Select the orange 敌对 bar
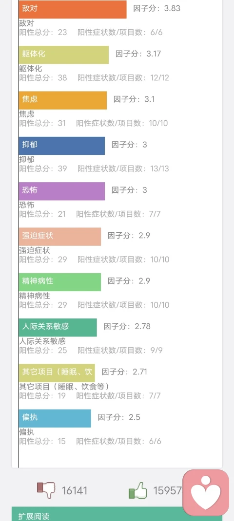Image resolution: width=234 pixels, height=521 pixels. tap(73, 9)
